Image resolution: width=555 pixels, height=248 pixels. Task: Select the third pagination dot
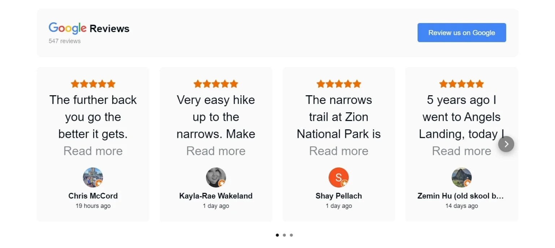(x=291, y=235)
